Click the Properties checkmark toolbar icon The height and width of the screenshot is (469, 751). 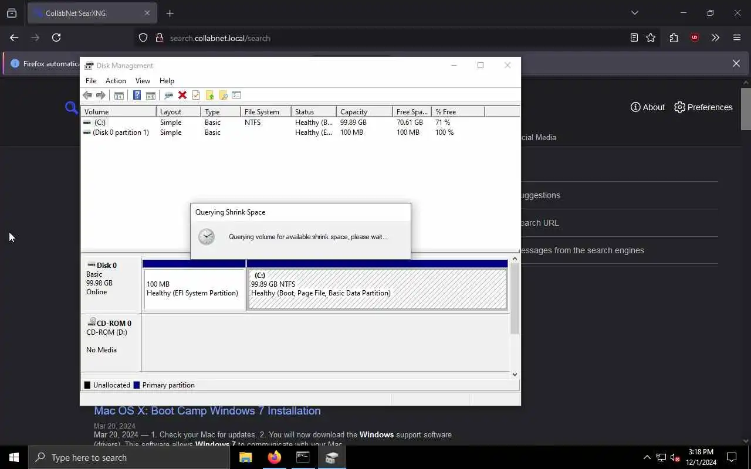click(196, 95)
